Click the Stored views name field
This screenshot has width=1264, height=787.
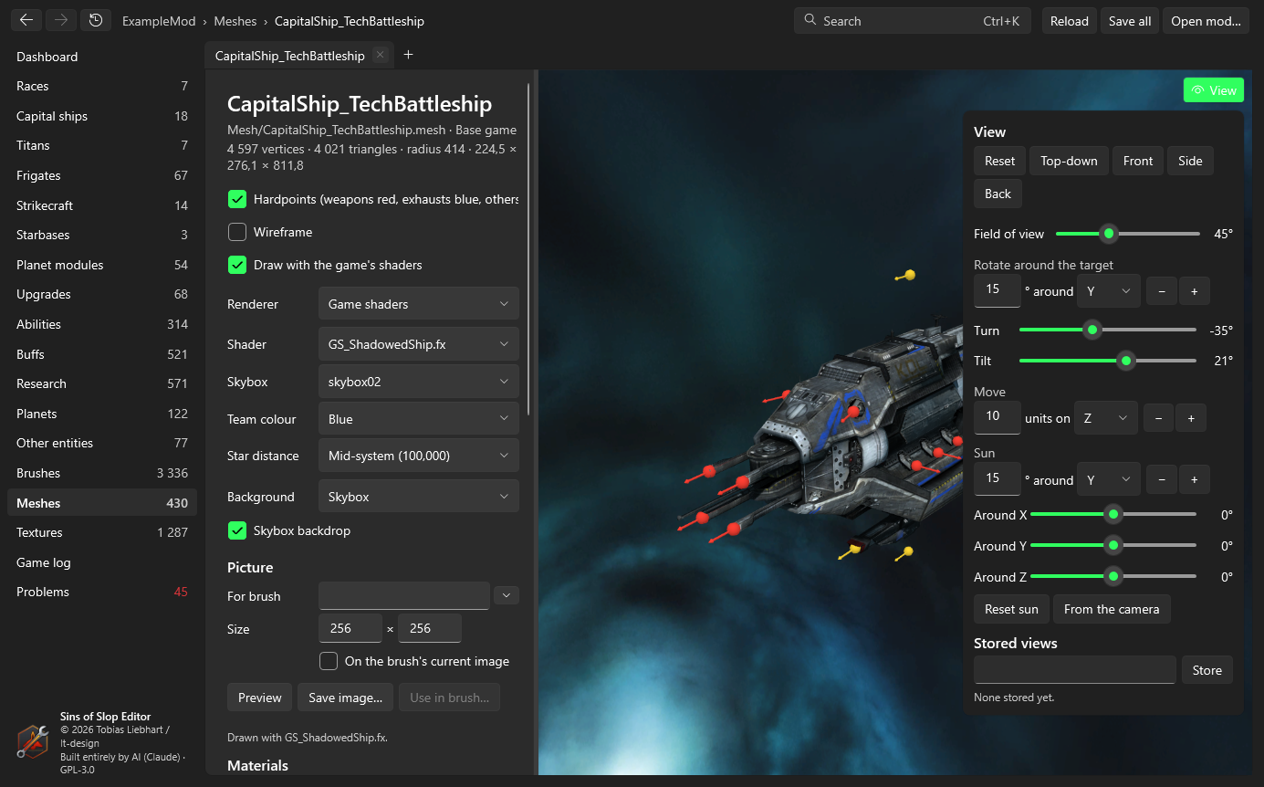(1075, 669)
